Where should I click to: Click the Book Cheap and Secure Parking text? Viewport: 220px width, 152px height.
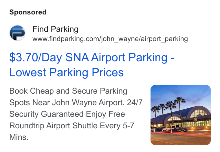[68, 91]
